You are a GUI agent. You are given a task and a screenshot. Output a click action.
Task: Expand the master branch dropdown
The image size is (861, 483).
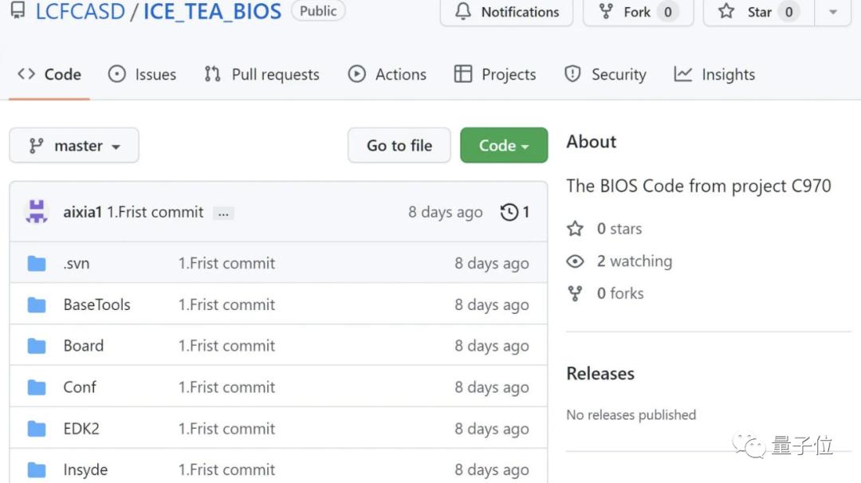74,146
